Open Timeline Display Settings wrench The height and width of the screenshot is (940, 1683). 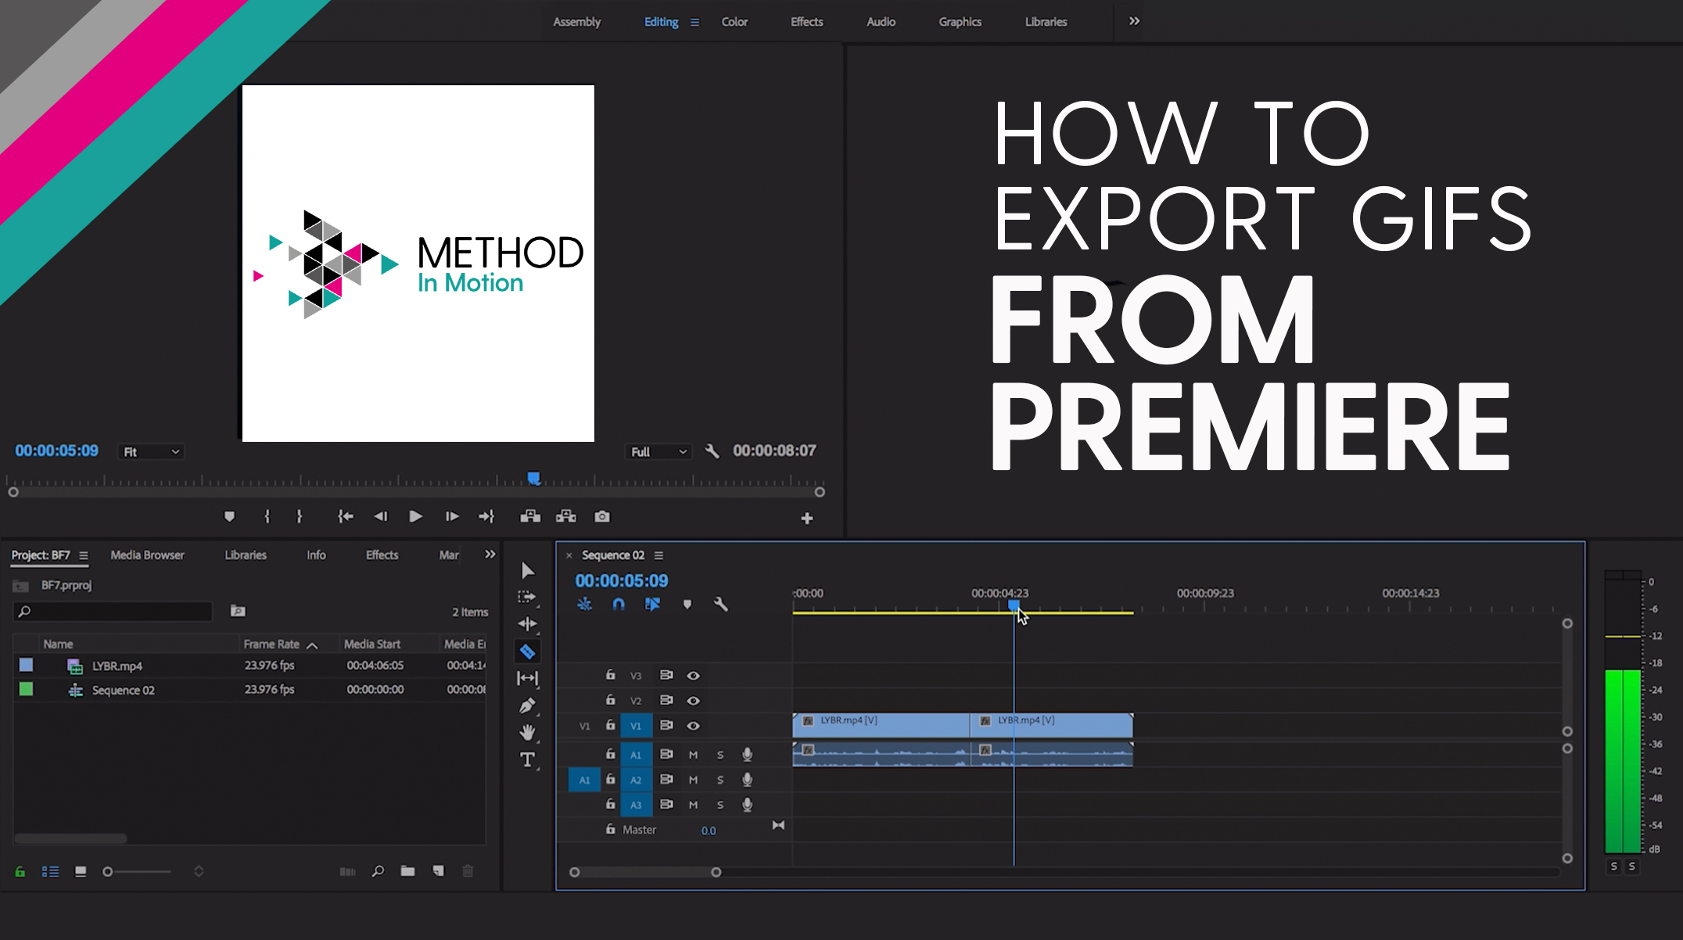(x=721, y=605)
